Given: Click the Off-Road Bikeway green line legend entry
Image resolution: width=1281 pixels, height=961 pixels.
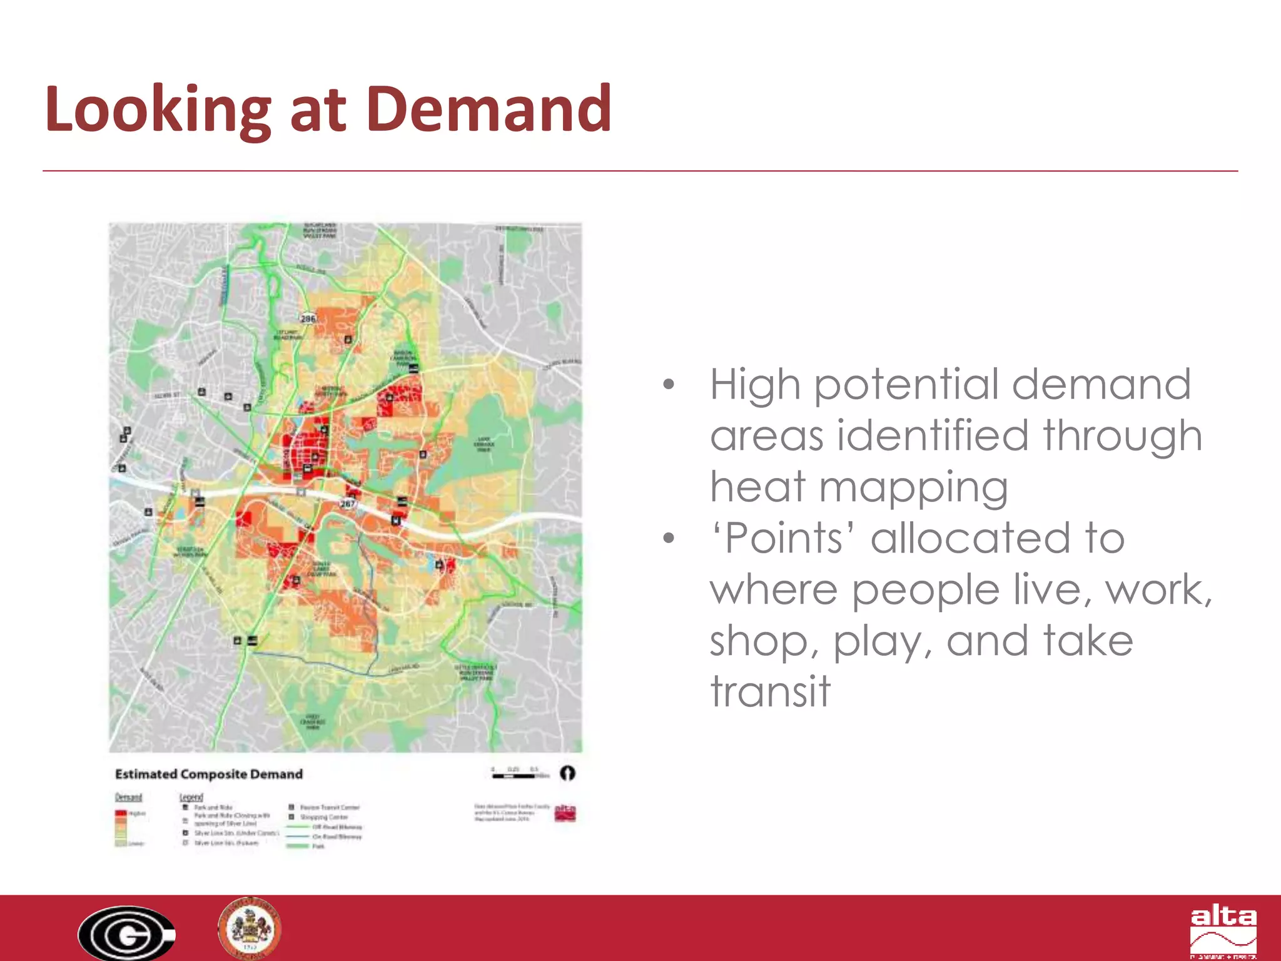Looking at the screenshot, I should pos(324,826).
